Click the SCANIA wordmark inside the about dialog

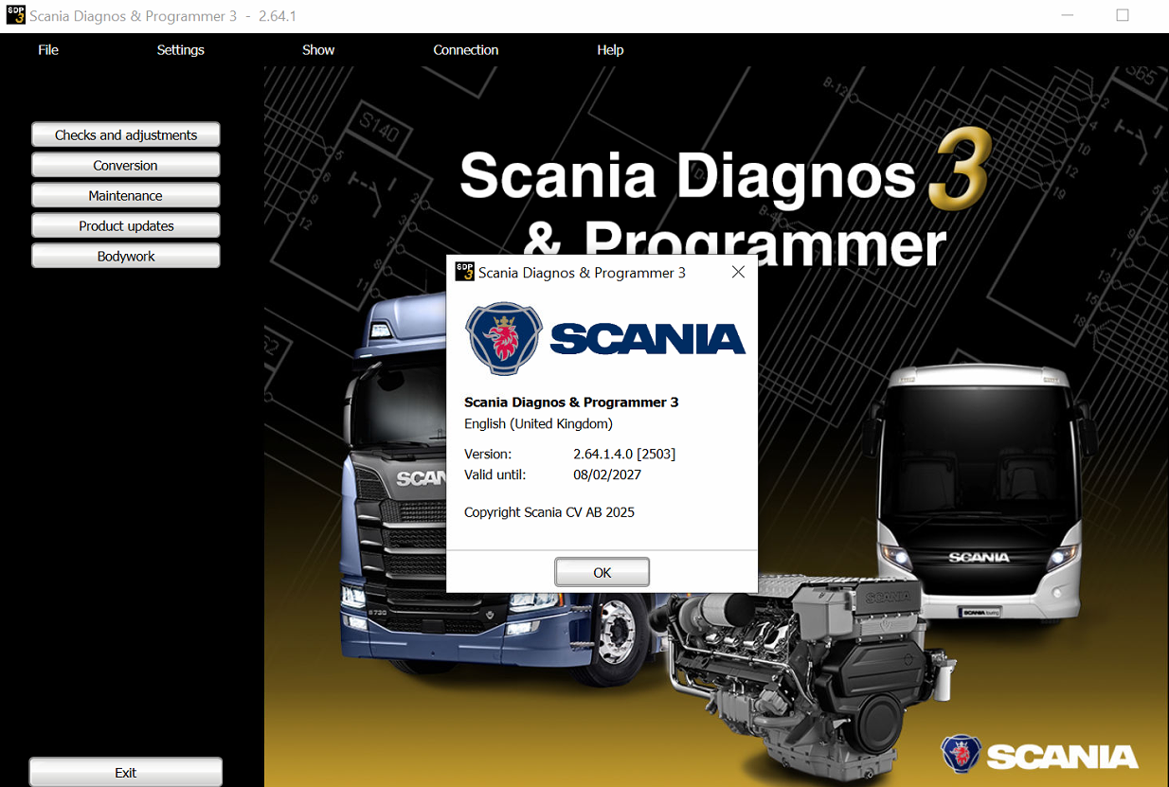click(648, 338)
